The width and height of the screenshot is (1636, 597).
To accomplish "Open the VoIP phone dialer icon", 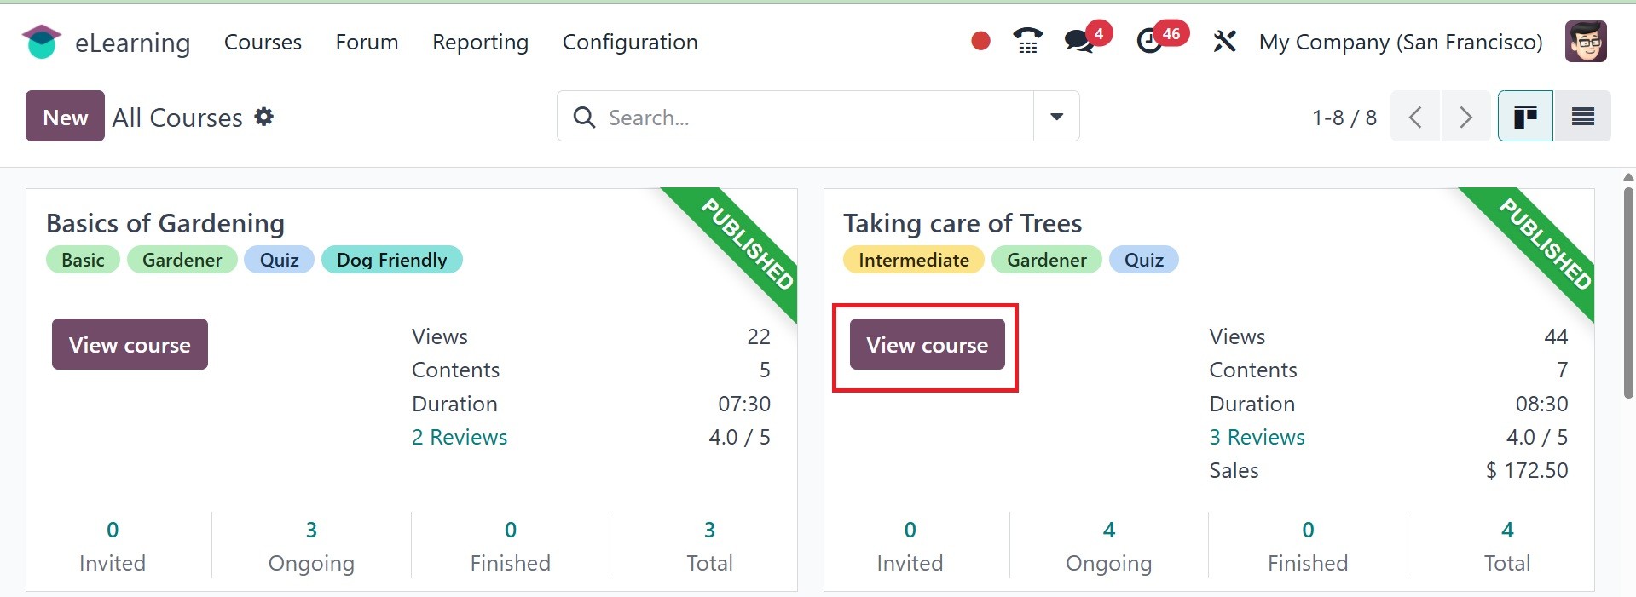I will pyautogui.click(x=1028, y=41).
